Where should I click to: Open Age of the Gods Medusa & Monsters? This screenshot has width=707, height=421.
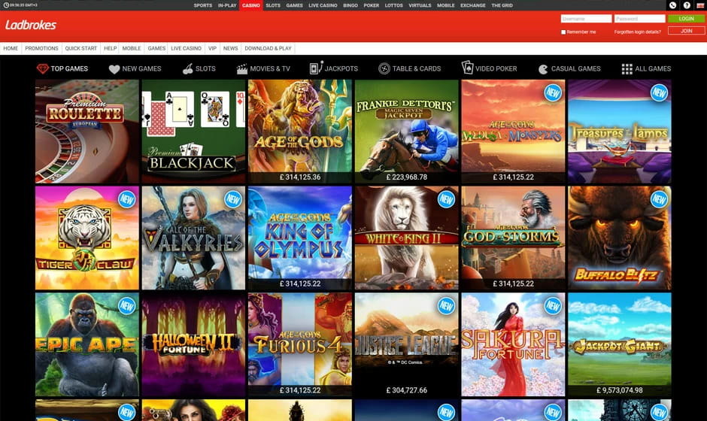tap(513, 131)
